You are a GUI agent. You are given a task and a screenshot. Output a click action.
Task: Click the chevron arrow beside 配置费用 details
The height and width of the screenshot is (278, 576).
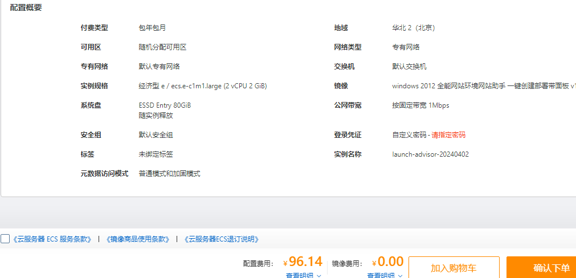(x=318, y=275)
